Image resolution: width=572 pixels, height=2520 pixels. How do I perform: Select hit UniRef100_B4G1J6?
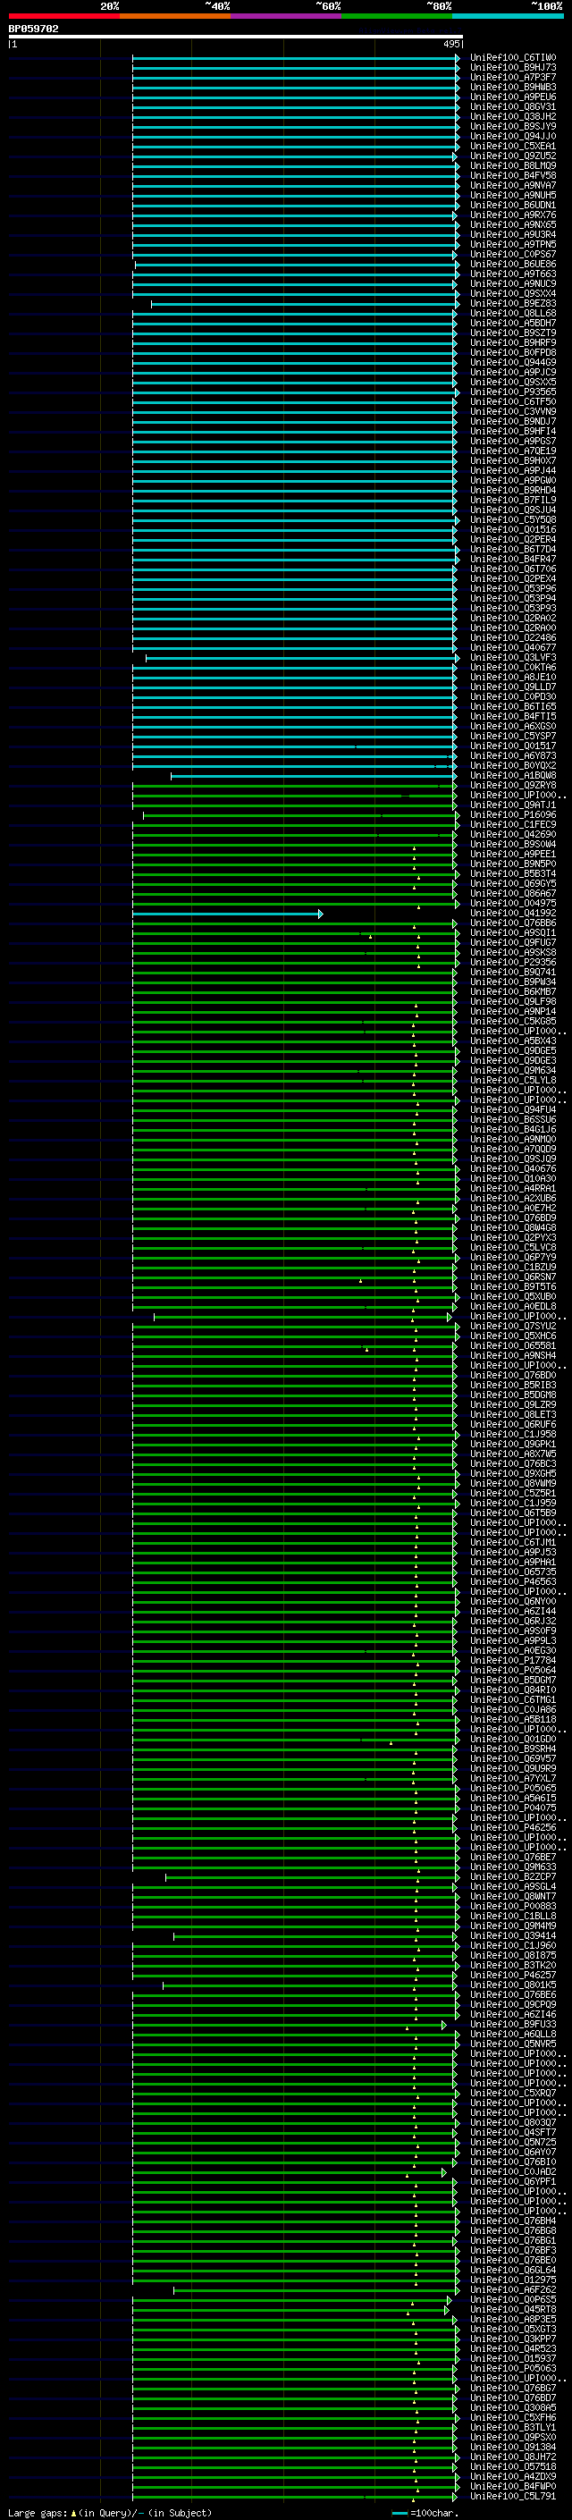click(513, 1130)
